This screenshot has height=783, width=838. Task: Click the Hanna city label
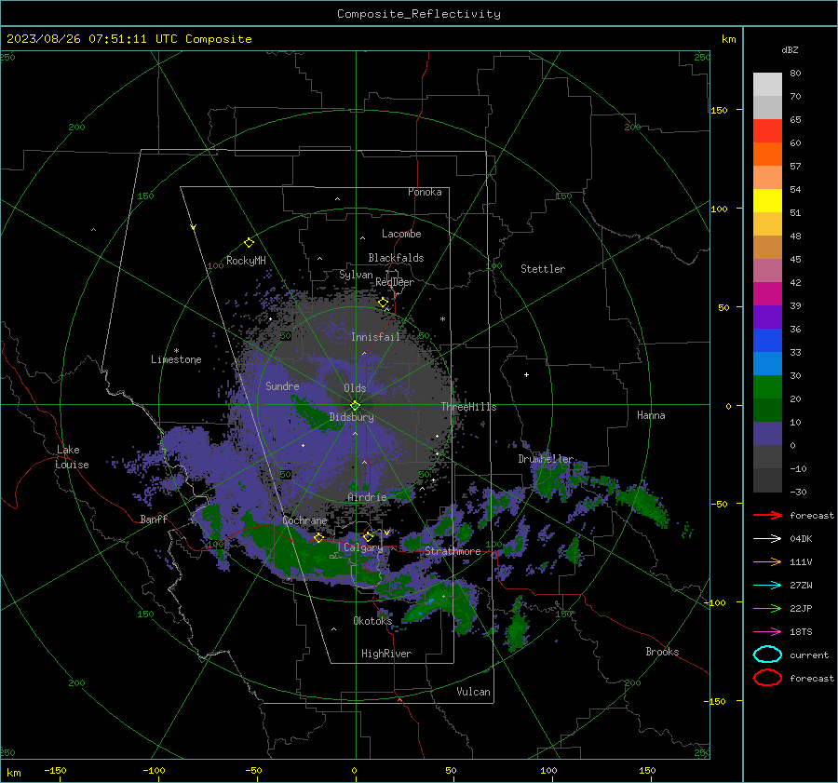coord(651,415)
